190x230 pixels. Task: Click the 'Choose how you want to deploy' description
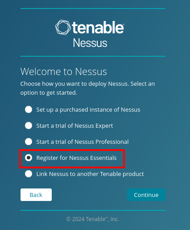87,88
